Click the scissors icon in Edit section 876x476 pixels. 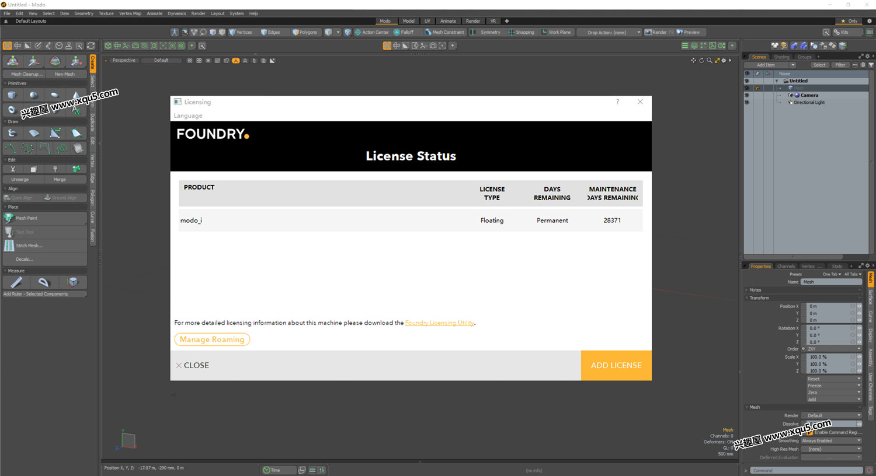coord(12,169)
